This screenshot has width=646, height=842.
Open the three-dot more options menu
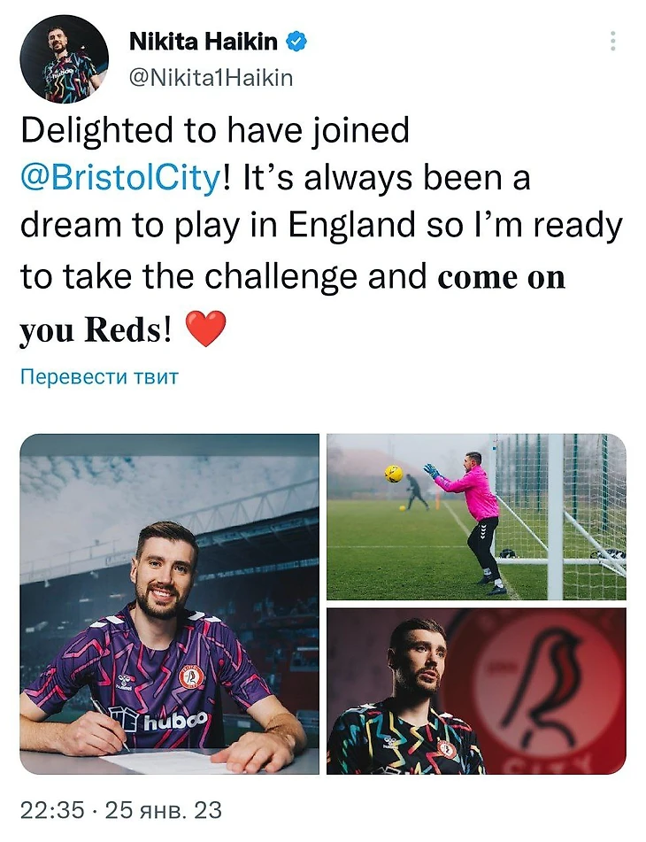click(612, 42)
